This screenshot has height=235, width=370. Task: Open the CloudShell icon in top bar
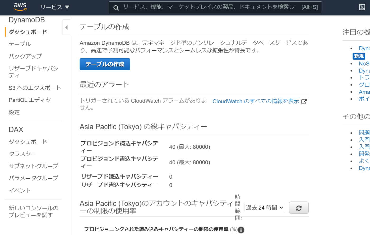coord(362,7)
